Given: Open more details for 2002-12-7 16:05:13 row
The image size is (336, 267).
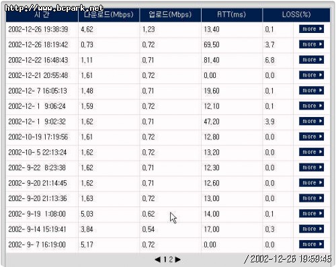Looking at the screenshot, I should point(311,90).
